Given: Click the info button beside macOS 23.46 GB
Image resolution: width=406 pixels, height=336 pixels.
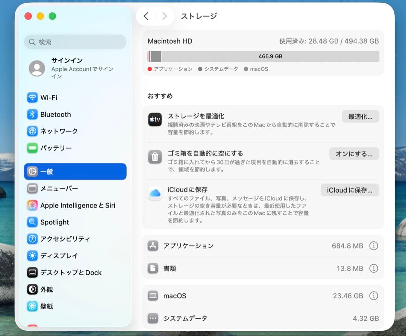Looking at the screenshot, I should [x=374, y=296].
